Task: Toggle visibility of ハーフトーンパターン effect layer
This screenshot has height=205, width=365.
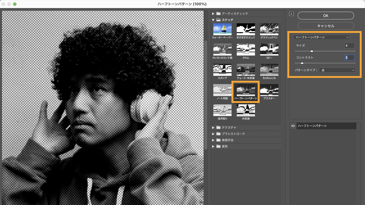Action: pyautogui.click(x=293, y=126)
